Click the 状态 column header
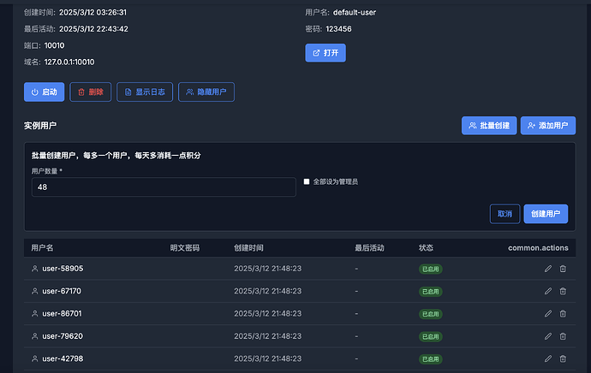This screenshot has height=373, width=591. [426, 247]
